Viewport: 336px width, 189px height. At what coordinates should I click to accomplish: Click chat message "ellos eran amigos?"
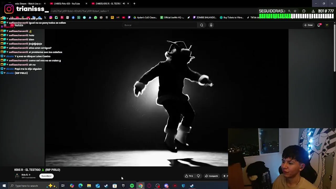click(40, 48)
